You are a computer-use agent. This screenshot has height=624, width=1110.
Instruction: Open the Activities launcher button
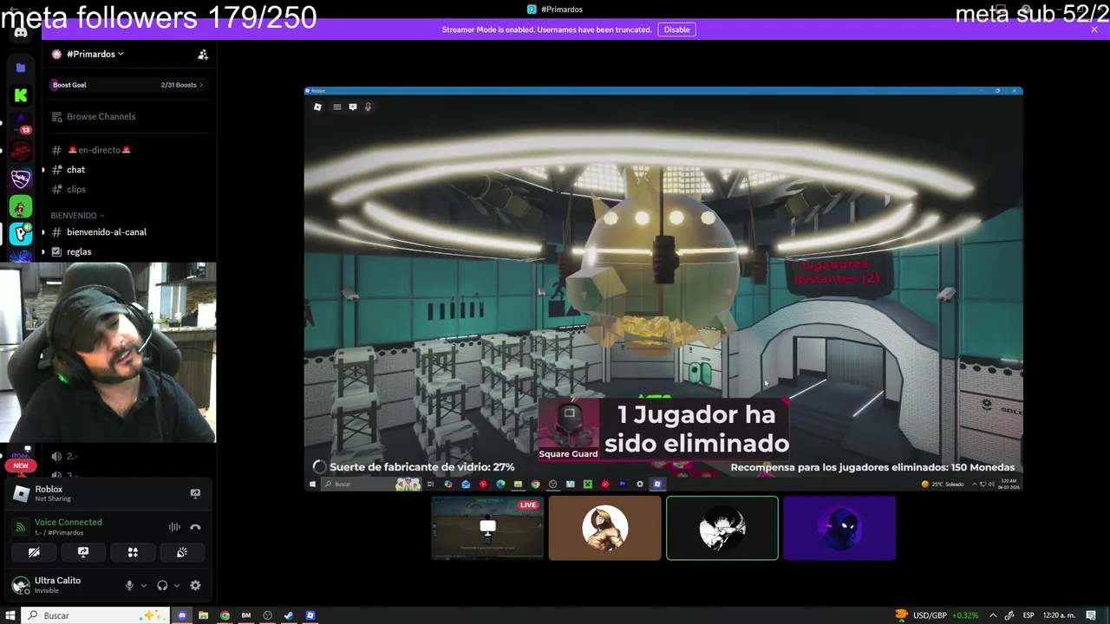click(x=133, y=552)
